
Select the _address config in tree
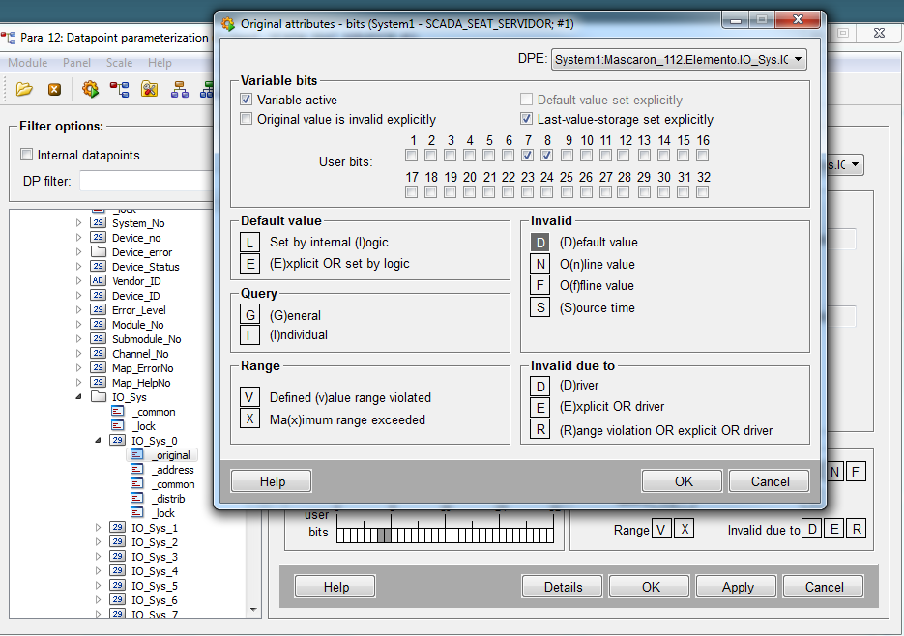[x=172, y=470]
